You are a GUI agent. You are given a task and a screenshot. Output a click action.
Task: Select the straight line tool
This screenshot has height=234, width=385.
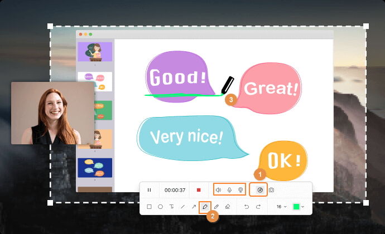(x=182, y=207)
